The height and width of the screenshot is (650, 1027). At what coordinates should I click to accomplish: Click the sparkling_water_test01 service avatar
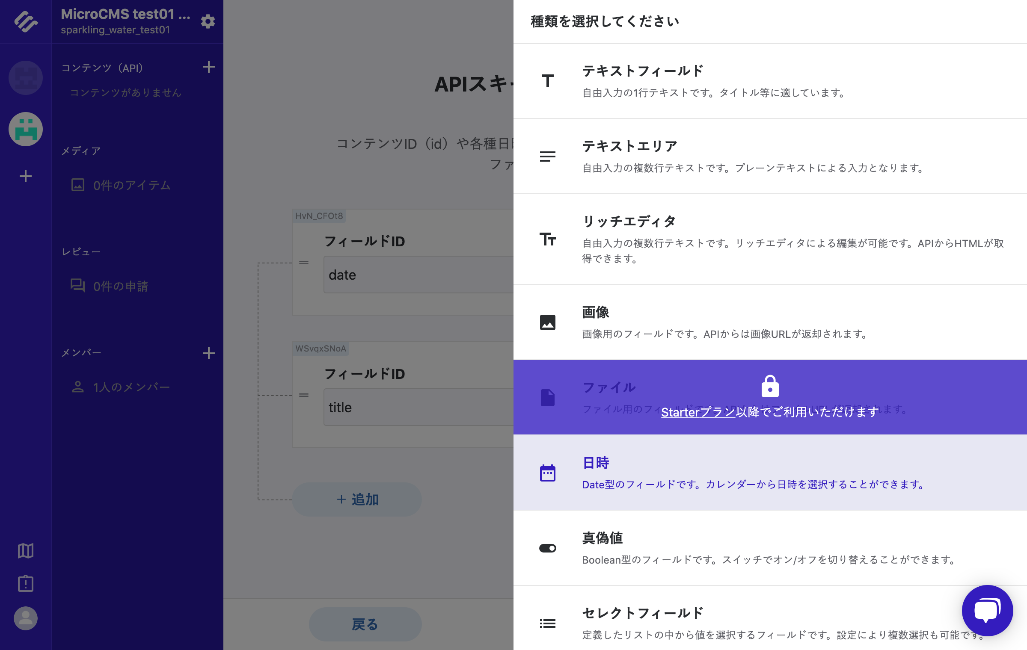pyautogui.click(x=25, y=129)
